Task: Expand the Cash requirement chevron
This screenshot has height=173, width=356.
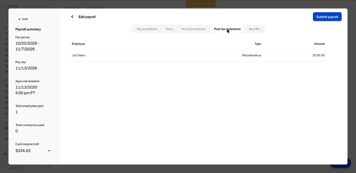Action: tap(49, 151)
